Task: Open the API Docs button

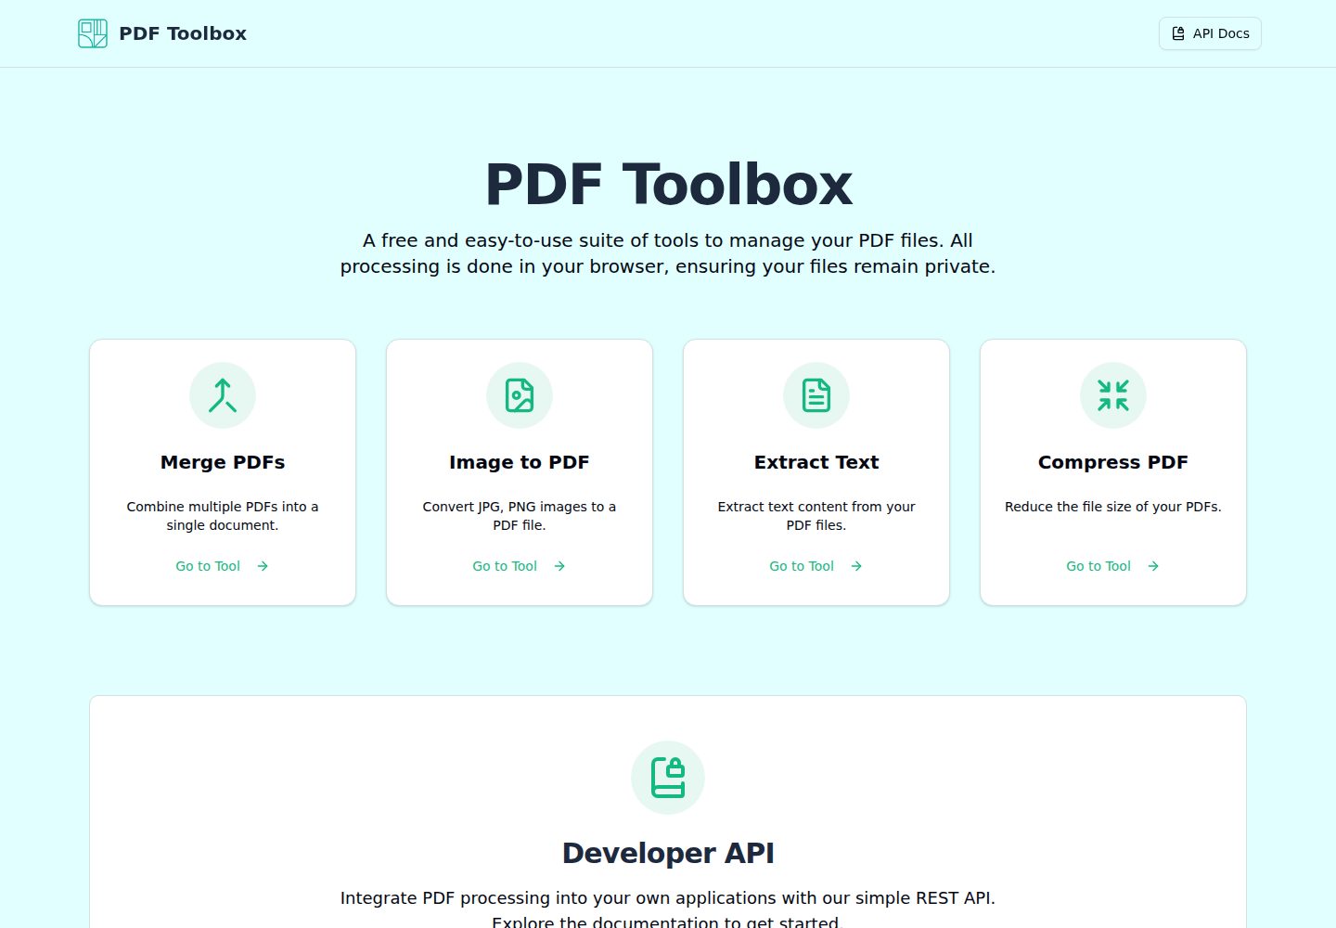Action: [1210, 33]
